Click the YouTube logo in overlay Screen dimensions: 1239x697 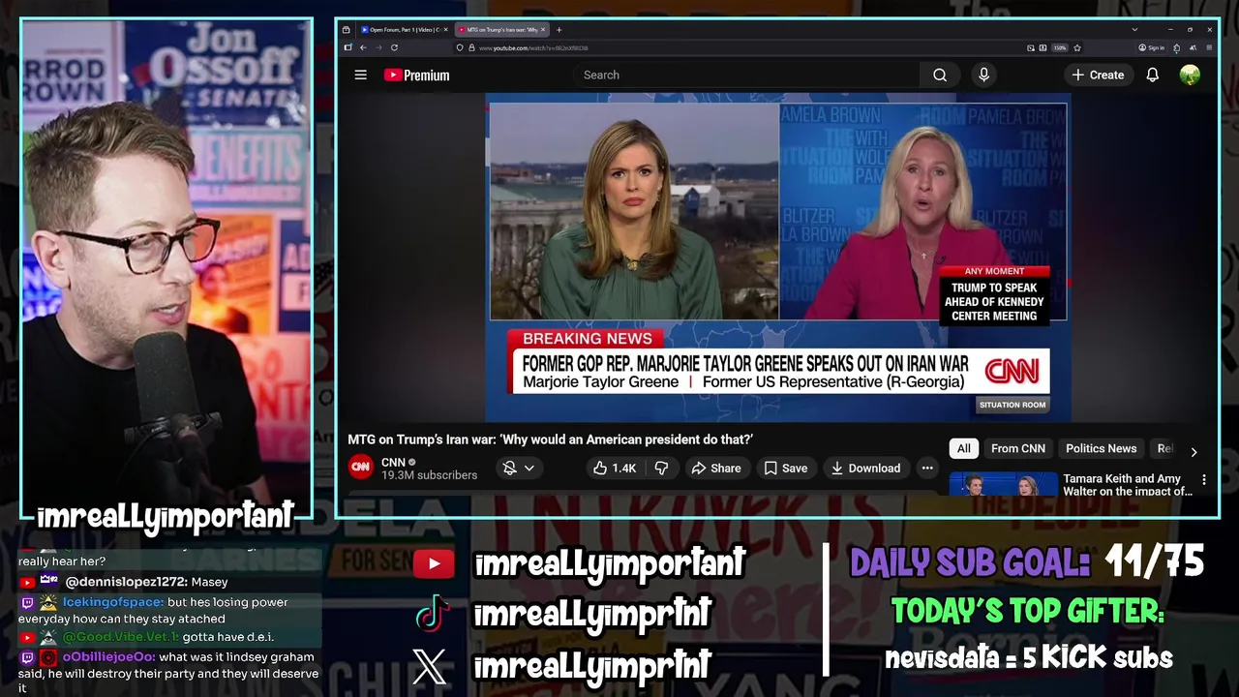[x=434, y=563]
